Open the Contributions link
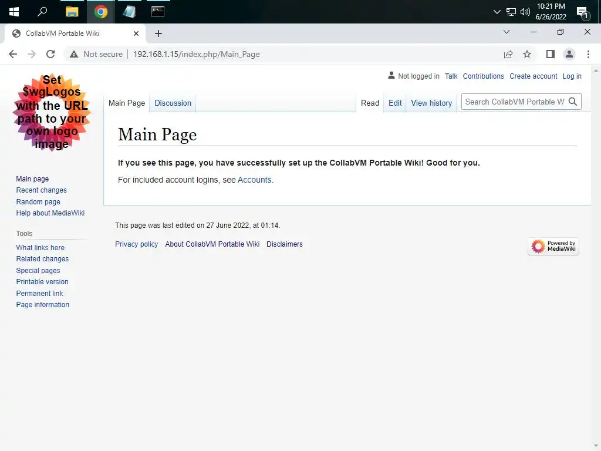This screenshot has height=451, width=601. pos(483,76)
